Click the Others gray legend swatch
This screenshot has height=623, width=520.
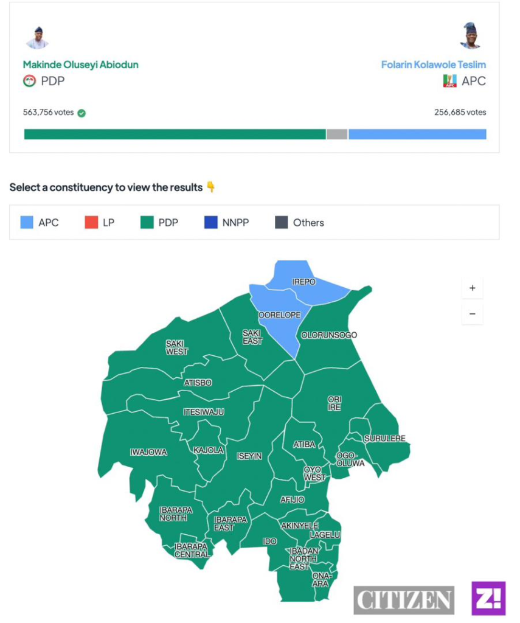click(x=281, y=223)
